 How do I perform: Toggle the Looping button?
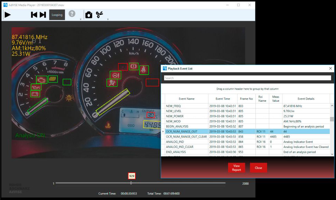(57, 15)
